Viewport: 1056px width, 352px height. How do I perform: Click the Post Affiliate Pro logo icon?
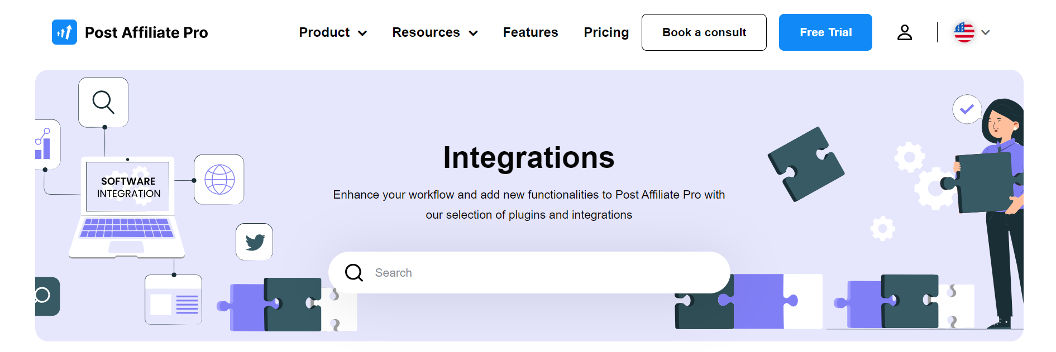pyautogui.click(x=64, y=32)
